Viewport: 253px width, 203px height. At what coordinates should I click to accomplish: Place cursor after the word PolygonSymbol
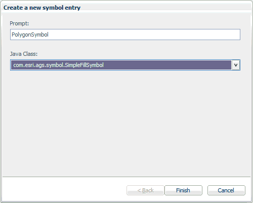click(x=49, y=35)
